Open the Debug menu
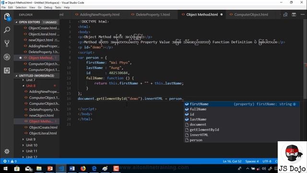 [48, 8]
